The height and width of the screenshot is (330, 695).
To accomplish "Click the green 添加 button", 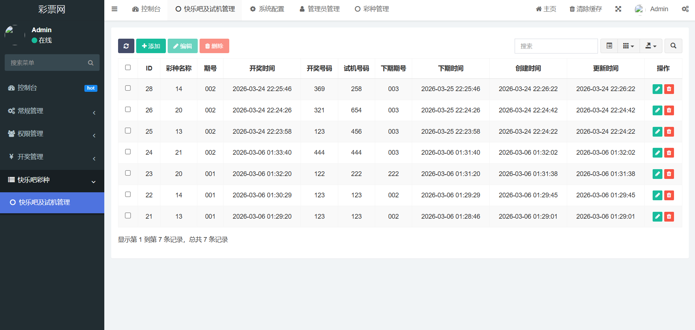I will (151, 46).
